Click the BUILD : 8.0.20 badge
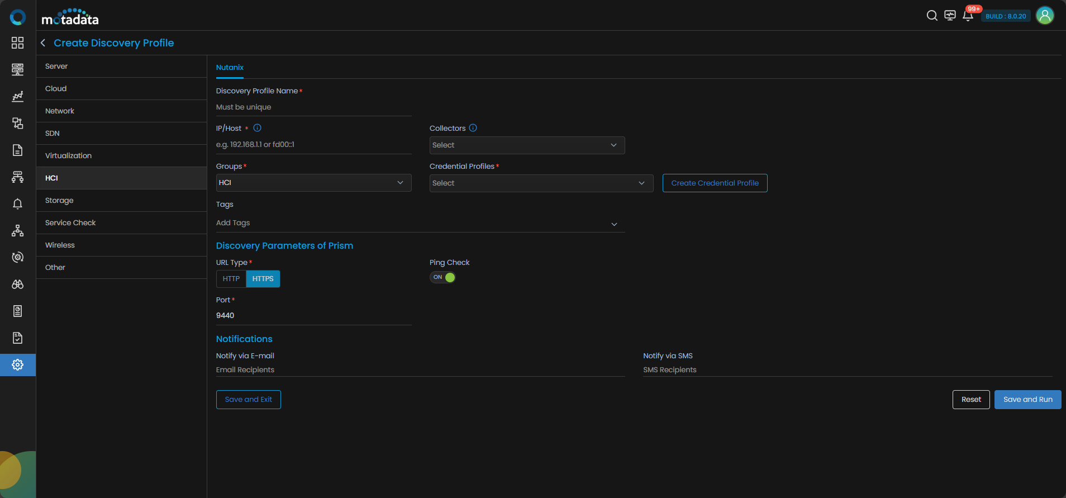1066x498 pixels. click(x=1006, y=16)
